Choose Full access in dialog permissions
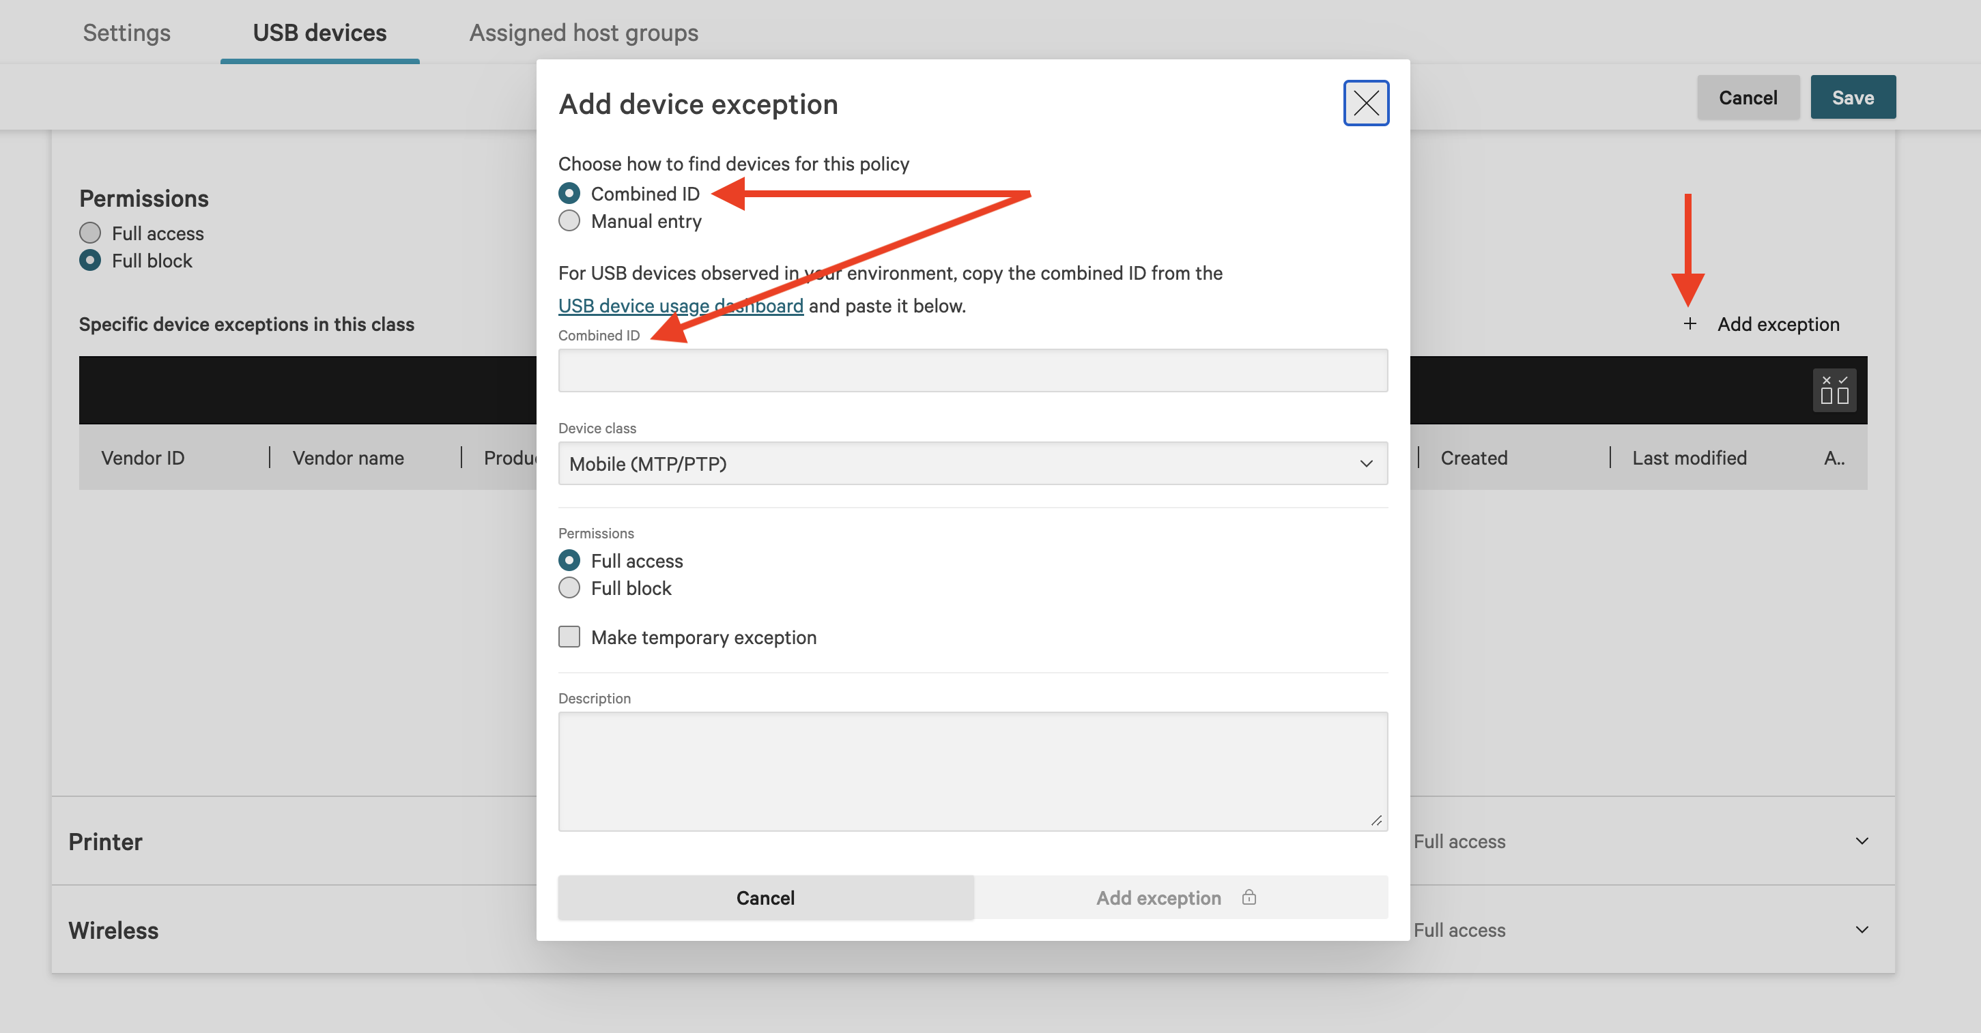 click(569, 560)
